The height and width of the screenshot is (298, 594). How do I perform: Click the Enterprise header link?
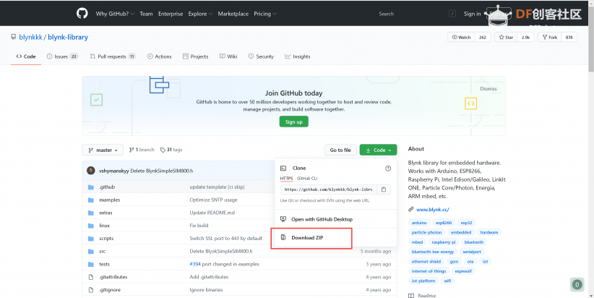[x=171, y=14]
